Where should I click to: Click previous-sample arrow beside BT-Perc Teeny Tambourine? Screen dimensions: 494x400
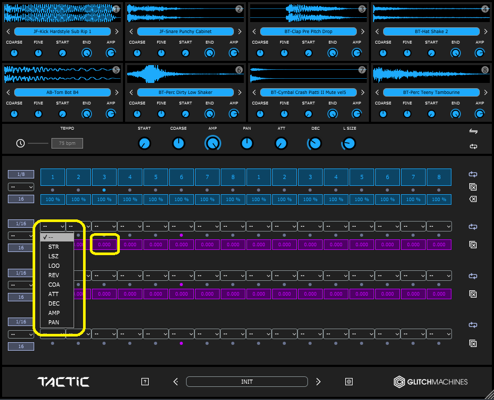coord(377,92)
